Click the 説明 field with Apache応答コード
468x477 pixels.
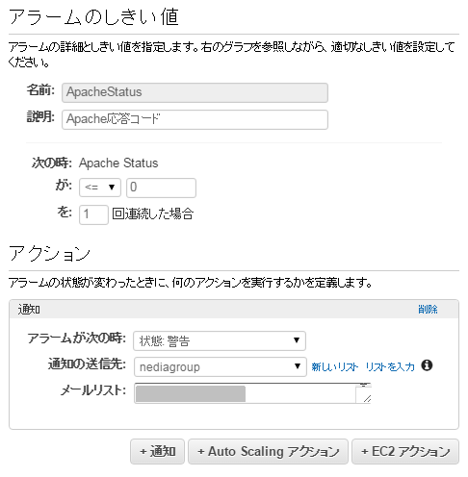[195, 119]
